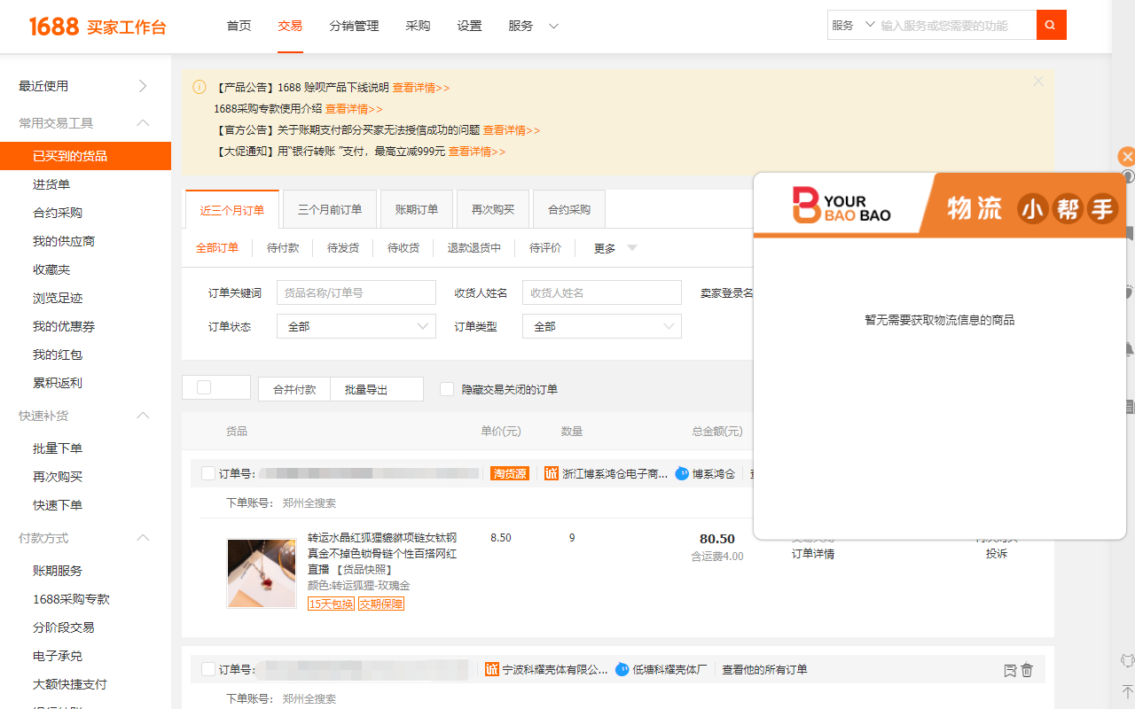Open 查看详情 link for 1688 赊呗产品下线说明

(x=421, y=88)
